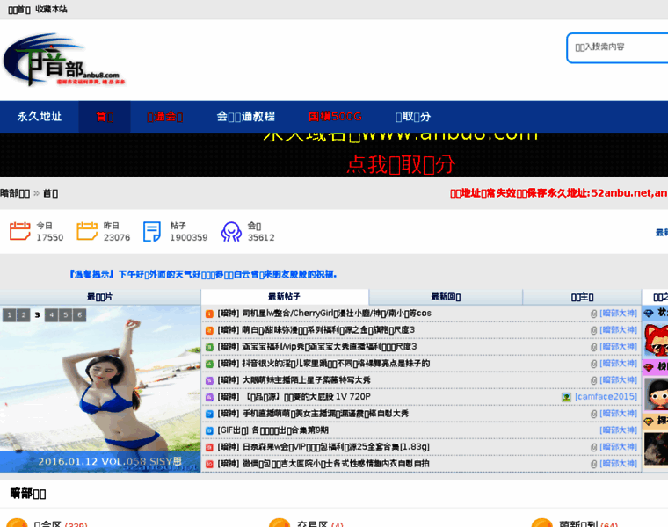Click the orange icon beside the CherryGirl post
The width and height of the screenshot is (668, 527).
click(x=209, y=314)
